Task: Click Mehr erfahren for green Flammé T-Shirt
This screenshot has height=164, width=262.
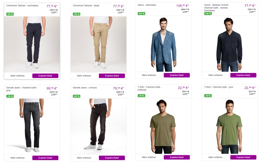Action: click(x=215, y=157)
